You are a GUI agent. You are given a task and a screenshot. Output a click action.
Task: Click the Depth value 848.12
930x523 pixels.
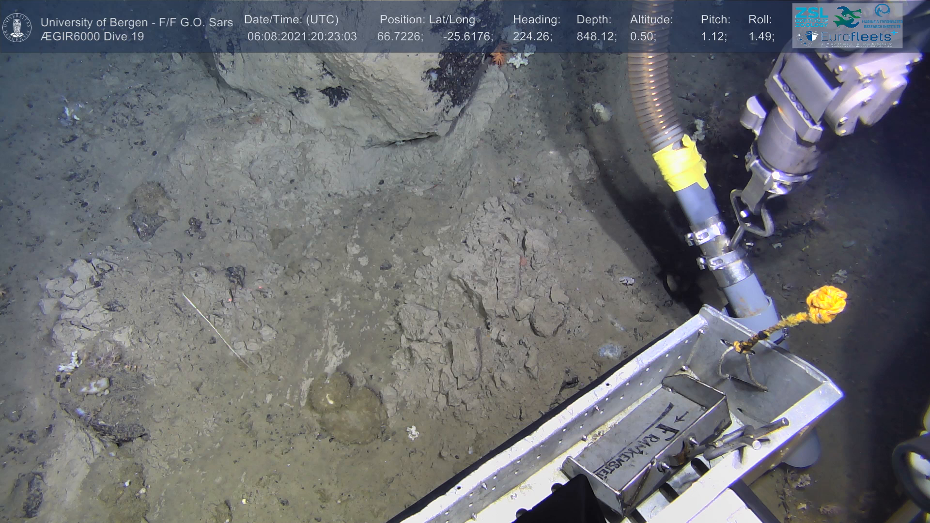(596, 37)
